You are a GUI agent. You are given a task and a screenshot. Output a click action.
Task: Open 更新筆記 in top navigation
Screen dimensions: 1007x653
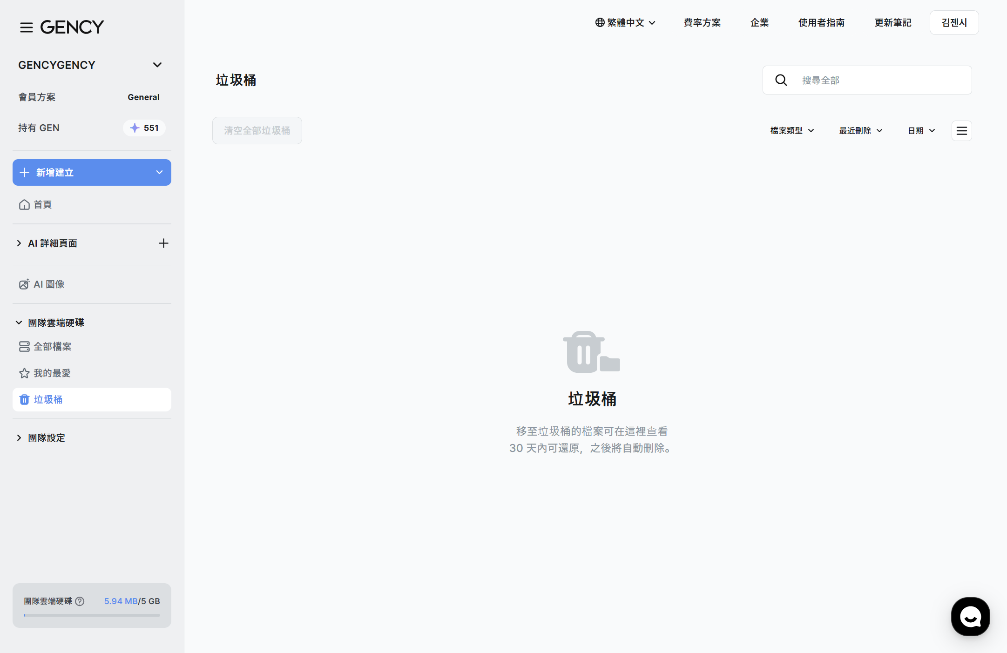(x=893, y=22)
